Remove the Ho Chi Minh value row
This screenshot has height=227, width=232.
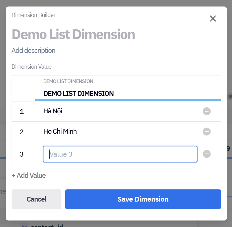point(207,131)
